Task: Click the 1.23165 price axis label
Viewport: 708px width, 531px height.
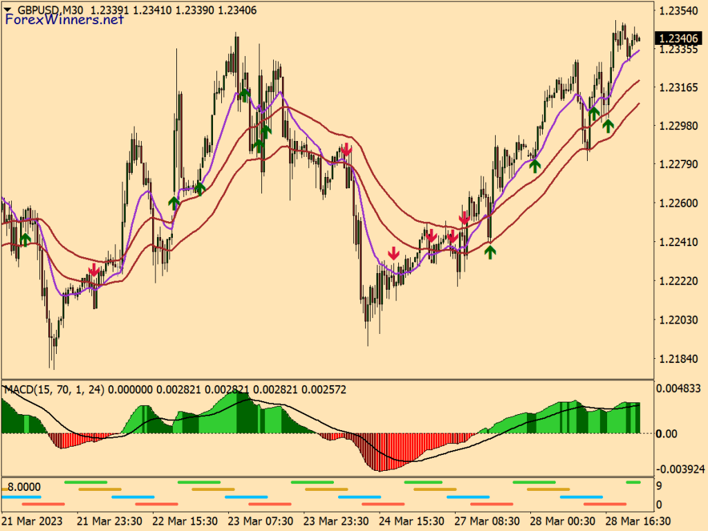Action: [679, 87]
